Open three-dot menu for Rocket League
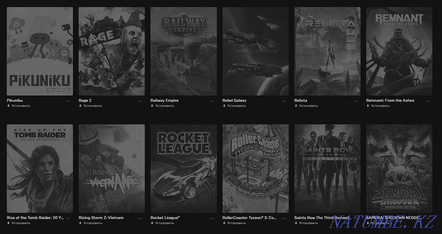This screenshot has height=234, width=442. [212, 219]
